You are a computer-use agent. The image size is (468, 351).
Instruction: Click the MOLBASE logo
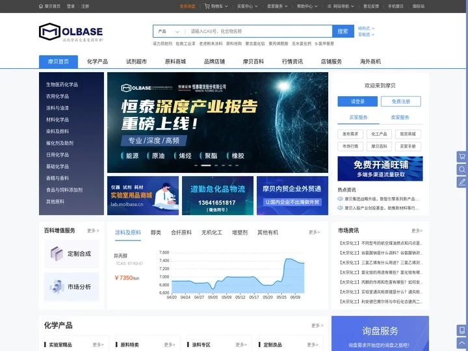pyautogui.click(x=71, y=32)
